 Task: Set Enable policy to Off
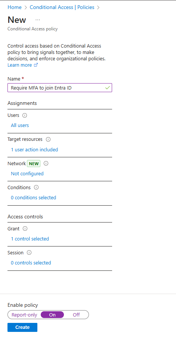tap(76, 315)
